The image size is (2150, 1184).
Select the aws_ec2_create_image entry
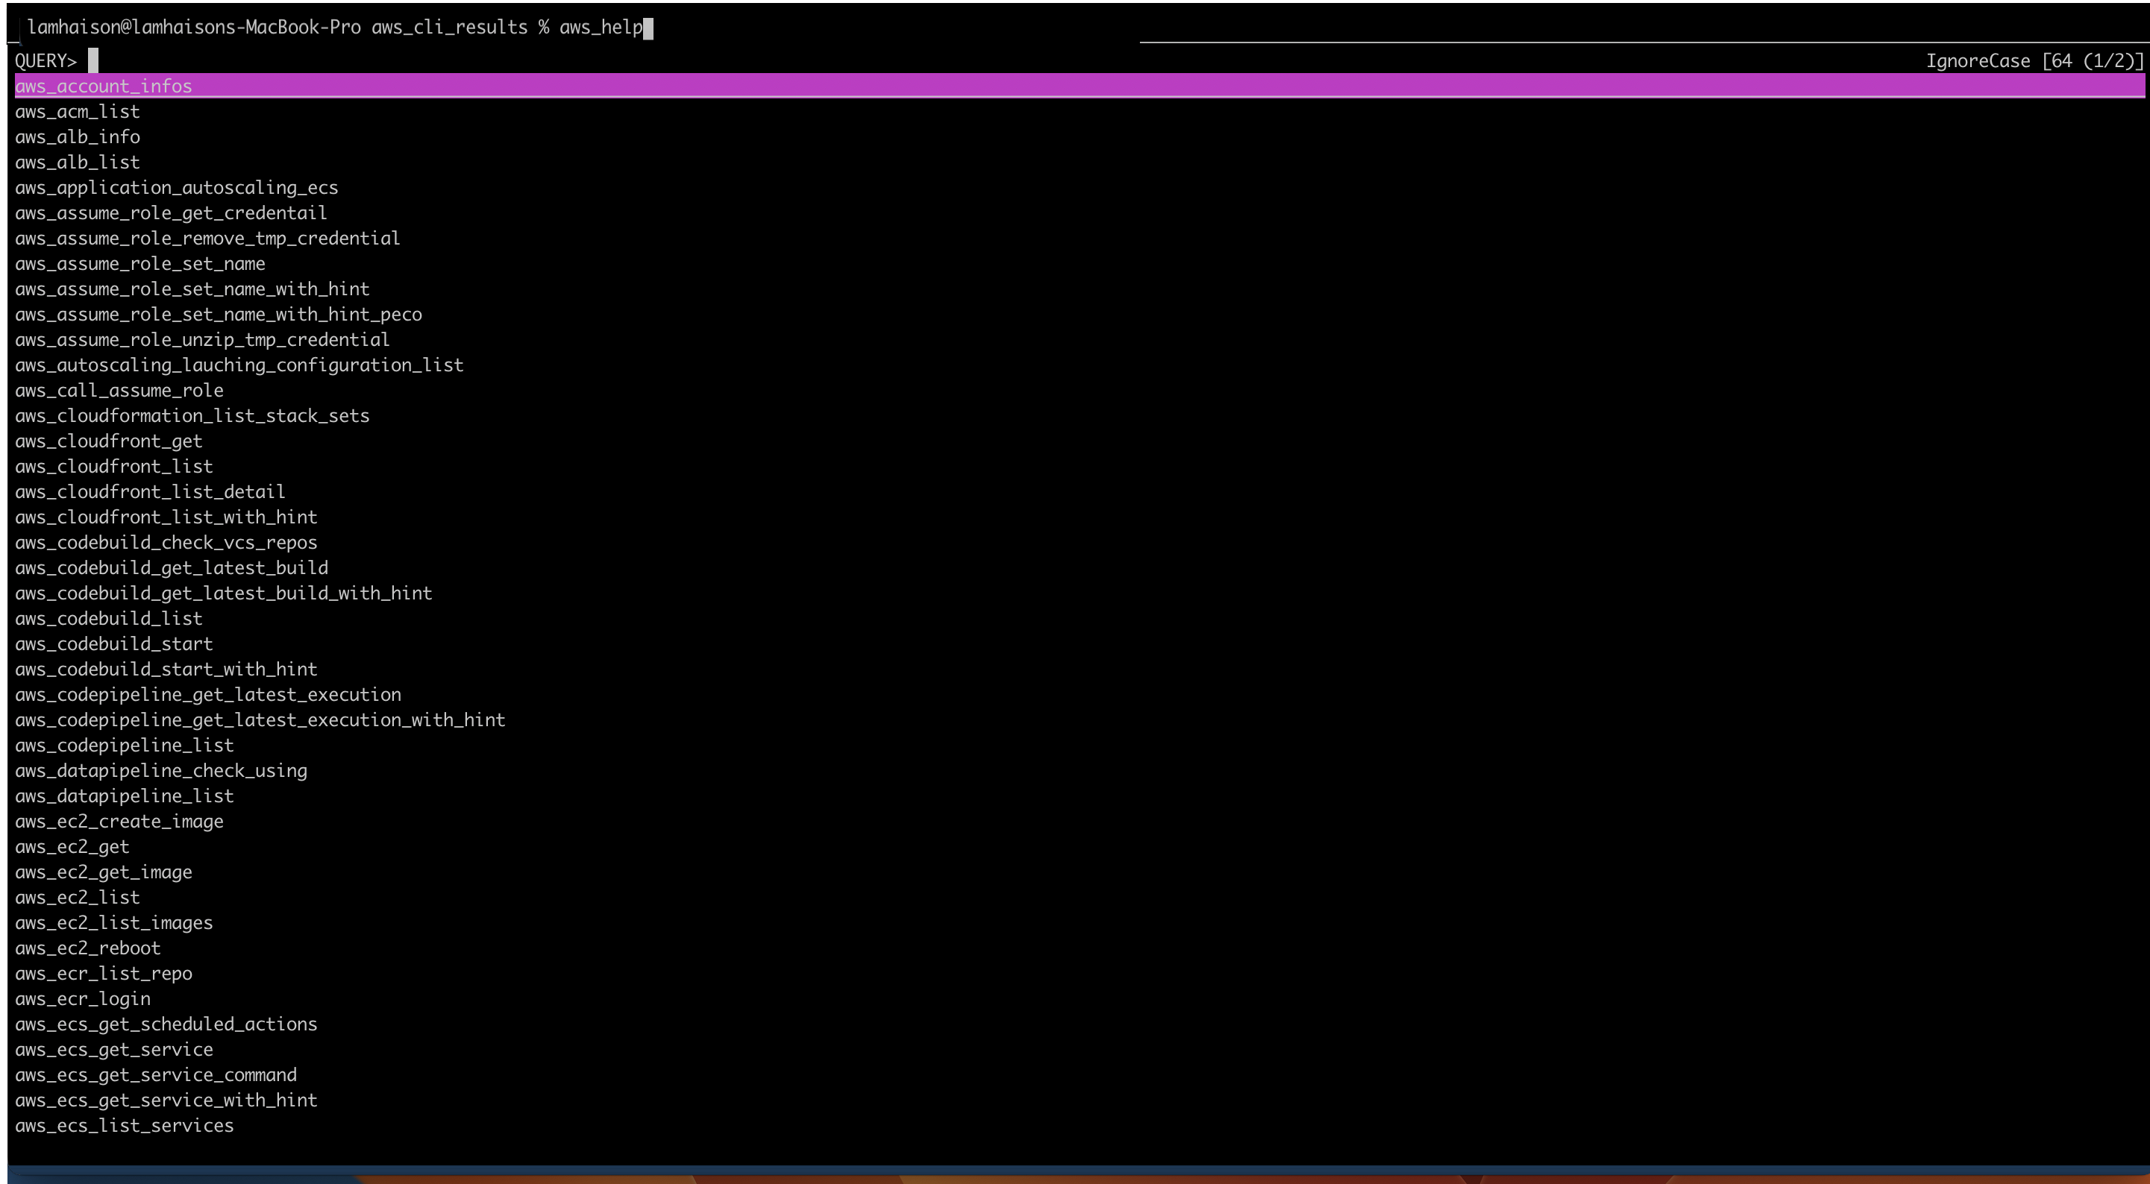tap(119, 822)
